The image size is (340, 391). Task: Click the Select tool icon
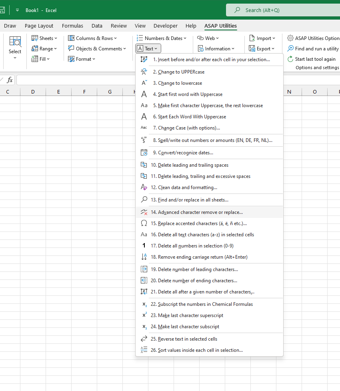tap(15, 42)
